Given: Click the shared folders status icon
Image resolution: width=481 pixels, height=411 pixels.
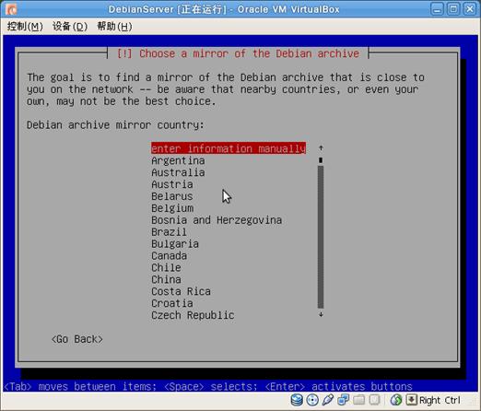Looking at the screenshot, I should [358, 400].
